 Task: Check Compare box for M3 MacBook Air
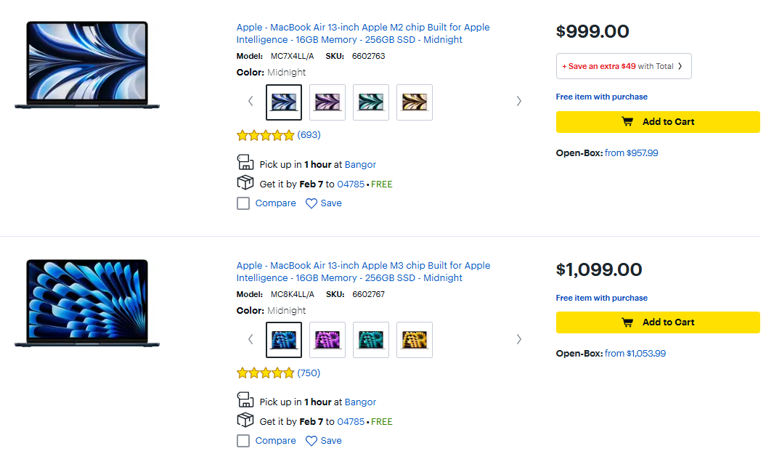[243, 441]
